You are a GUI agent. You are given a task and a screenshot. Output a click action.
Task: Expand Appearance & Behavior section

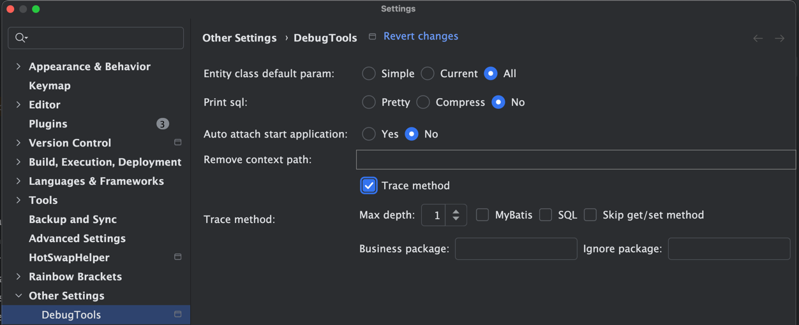[18, 66]
